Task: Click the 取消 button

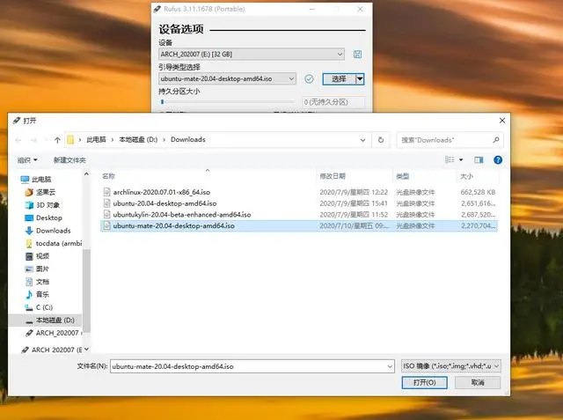Action: click(x=478, y=383)
